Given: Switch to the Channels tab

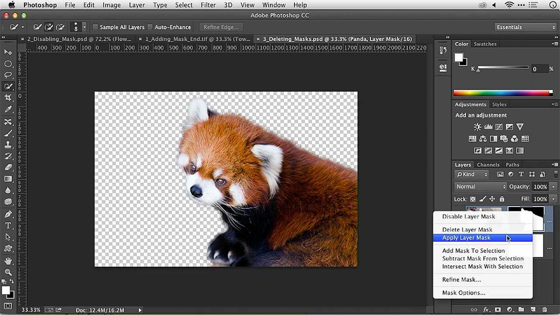Looking at the screenshot, I should 488,165.
